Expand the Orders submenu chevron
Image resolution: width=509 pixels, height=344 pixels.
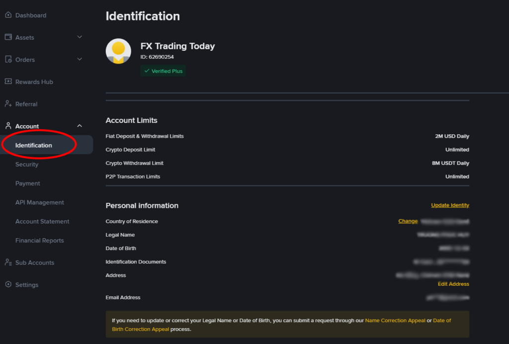(80, 60)
